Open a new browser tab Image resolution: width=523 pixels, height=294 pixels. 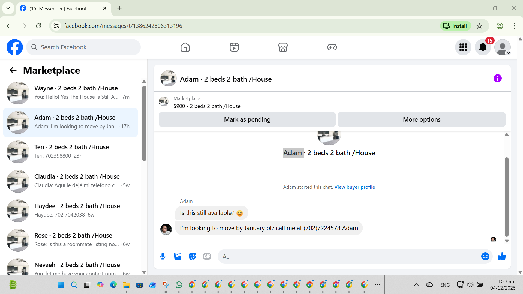(x=119, y=8)
